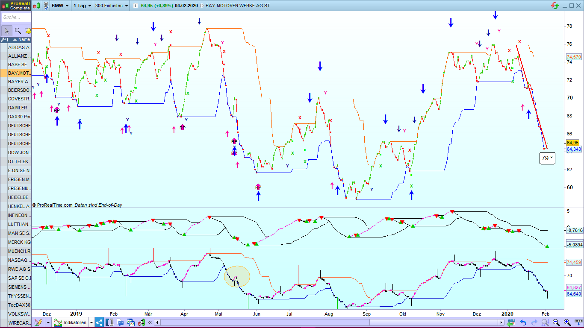This screenshot has width=584, height=328.
Task: Select ADIDAS A. in the list
Action: (19, 47)
